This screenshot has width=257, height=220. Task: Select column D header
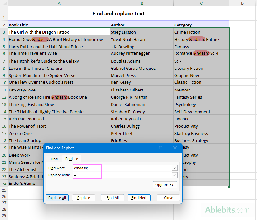243,3
